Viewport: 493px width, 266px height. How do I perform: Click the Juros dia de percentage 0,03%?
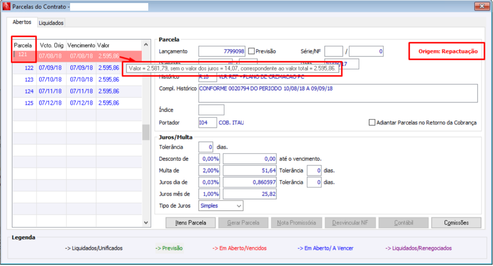click(209, 182)
